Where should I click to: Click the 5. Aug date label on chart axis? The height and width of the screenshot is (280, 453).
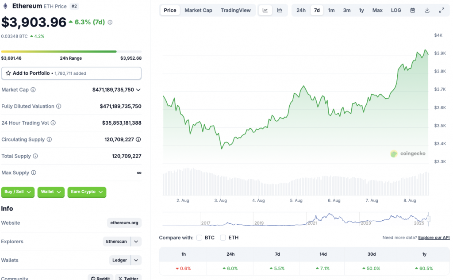pos(296,200)
